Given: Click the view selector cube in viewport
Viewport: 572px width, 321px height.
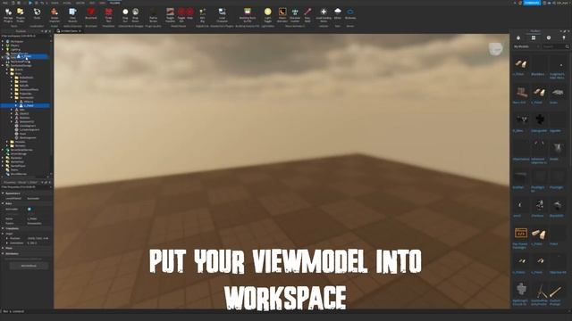Looking at the screenshot, I should point(495,49).
